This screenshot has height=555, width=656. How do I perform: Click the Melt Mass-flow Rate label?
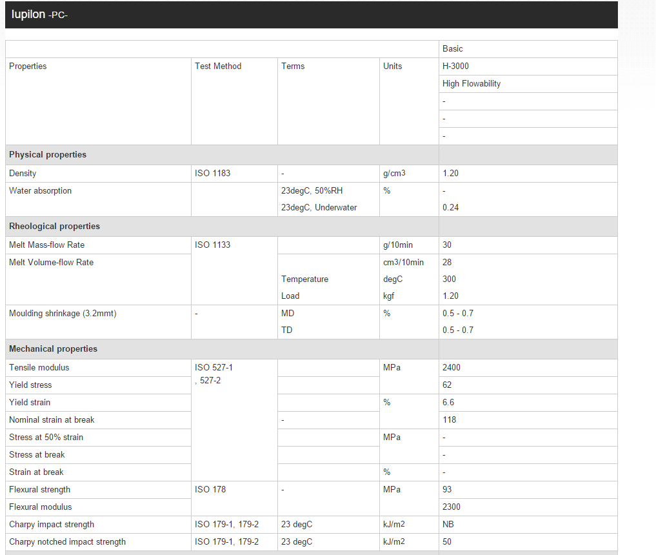[46, 245]
